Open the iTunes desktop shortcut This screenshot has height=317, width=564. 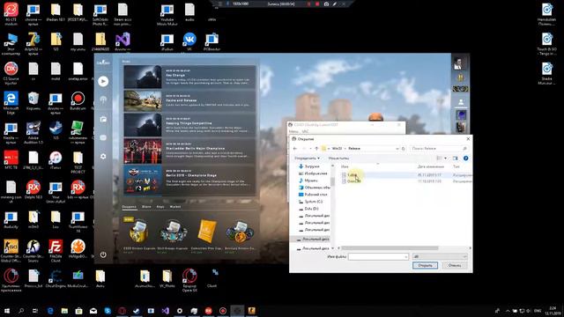(x=56, y=160)
